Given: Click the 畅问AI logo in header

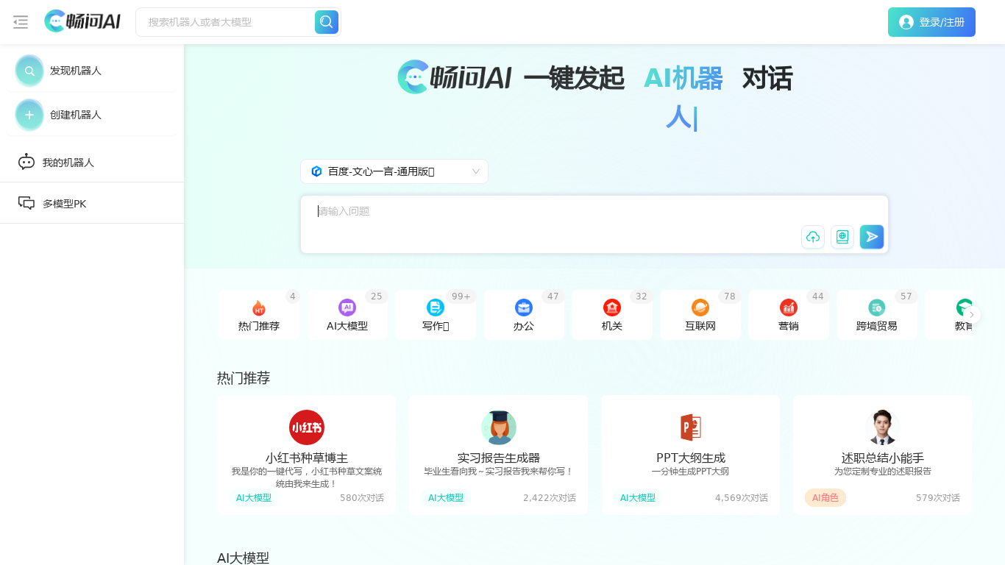Looking at the screenshot, I should click(82, 21).
